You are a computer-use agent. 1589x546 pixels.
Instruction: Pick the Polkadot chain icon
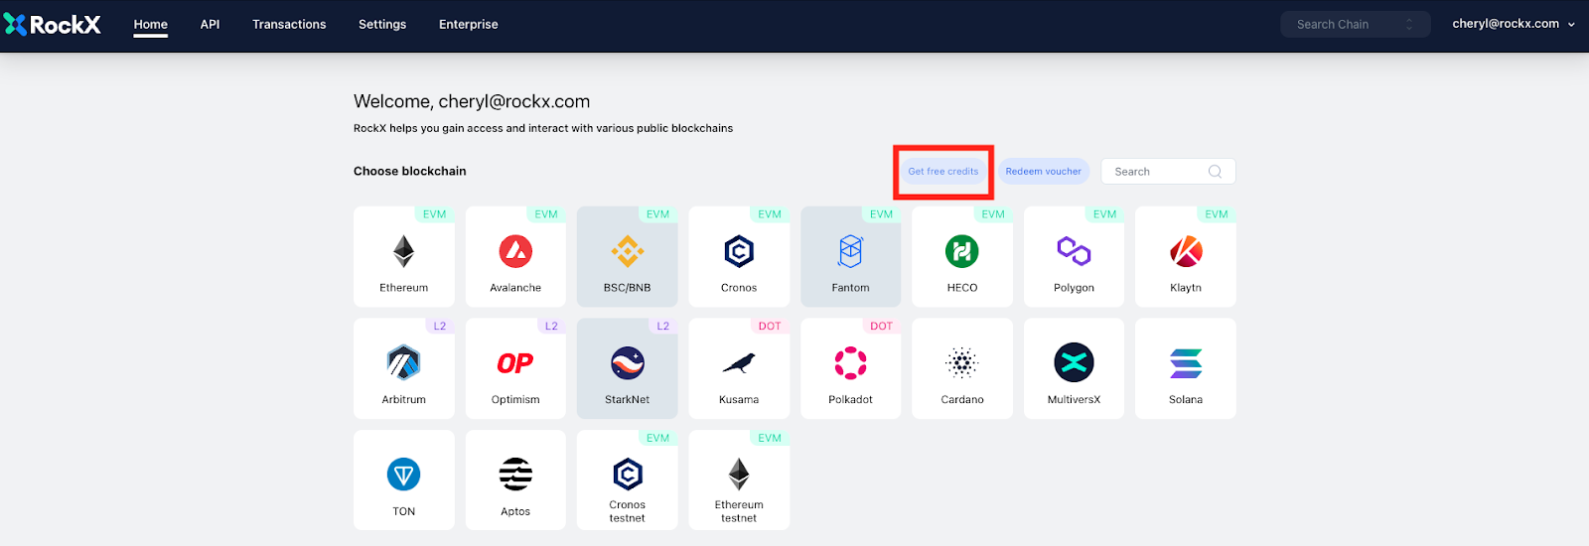pyautogui.click(x=851, y=363)
